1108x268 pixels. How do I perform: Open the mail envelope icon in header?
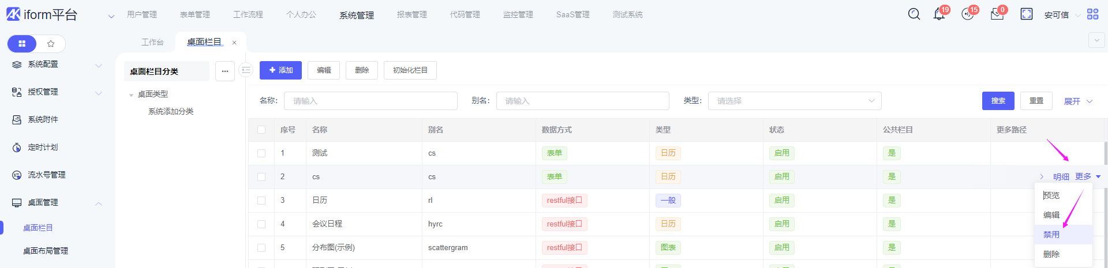tap(997, 14)
